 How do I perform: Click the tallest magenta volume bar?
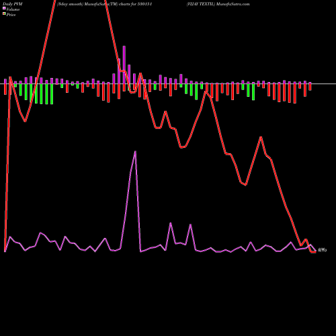tap(124, 65)
